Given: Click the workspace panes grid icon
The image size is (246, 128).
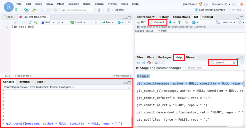Looking at the screenshot, I should [108, 10].
